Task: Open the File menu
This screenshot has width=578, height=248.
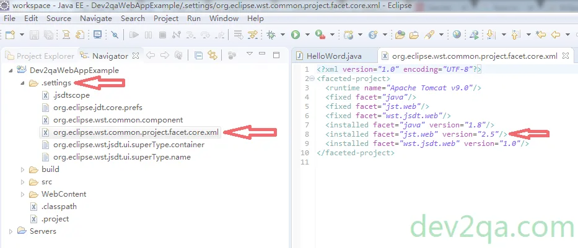Action: pos(9,19)
